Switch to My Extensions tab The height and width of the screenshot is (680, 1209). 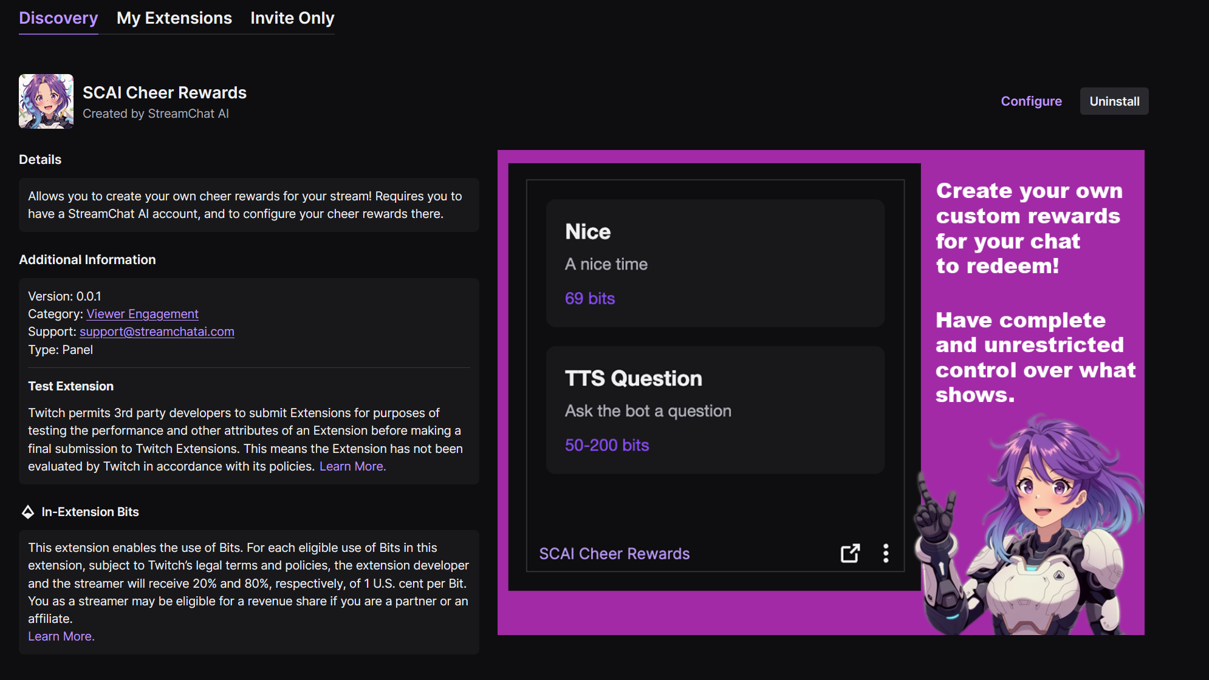click(174, 18)
